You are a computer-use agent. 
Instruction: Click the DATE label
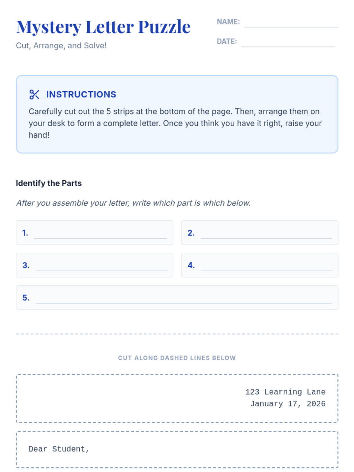click(x=227, y=42)
